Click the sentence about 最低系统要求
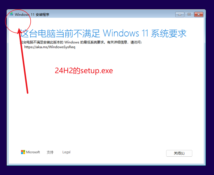Screen dimensions: 214x175 tap(81, 42)
